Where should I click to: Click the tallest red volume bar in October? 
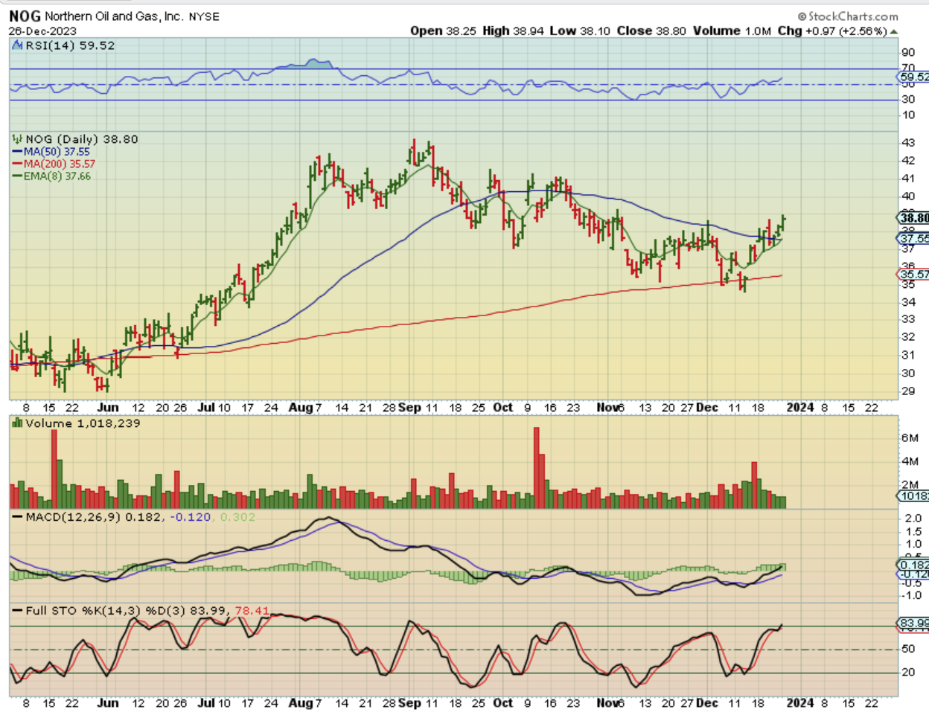click(536, 467)
